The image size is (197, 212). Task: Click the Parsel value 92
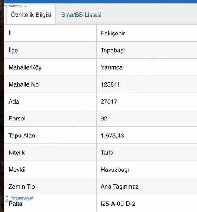click(x=104, y=119)
